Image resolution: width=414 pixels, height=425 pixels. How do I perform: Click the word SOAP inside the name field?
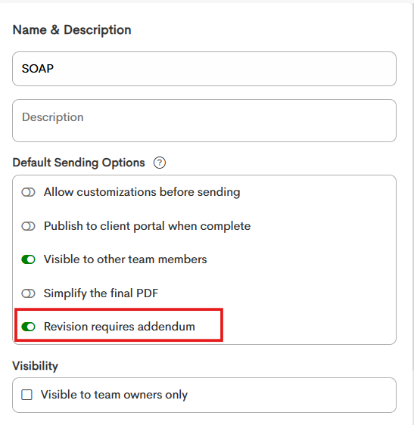pos(38,69)
